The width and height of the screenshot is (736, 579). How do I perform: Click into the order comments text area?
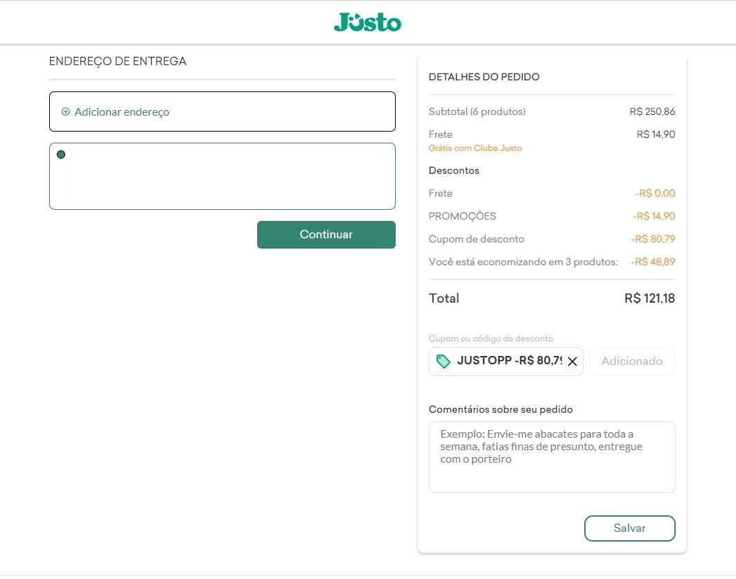552,457
